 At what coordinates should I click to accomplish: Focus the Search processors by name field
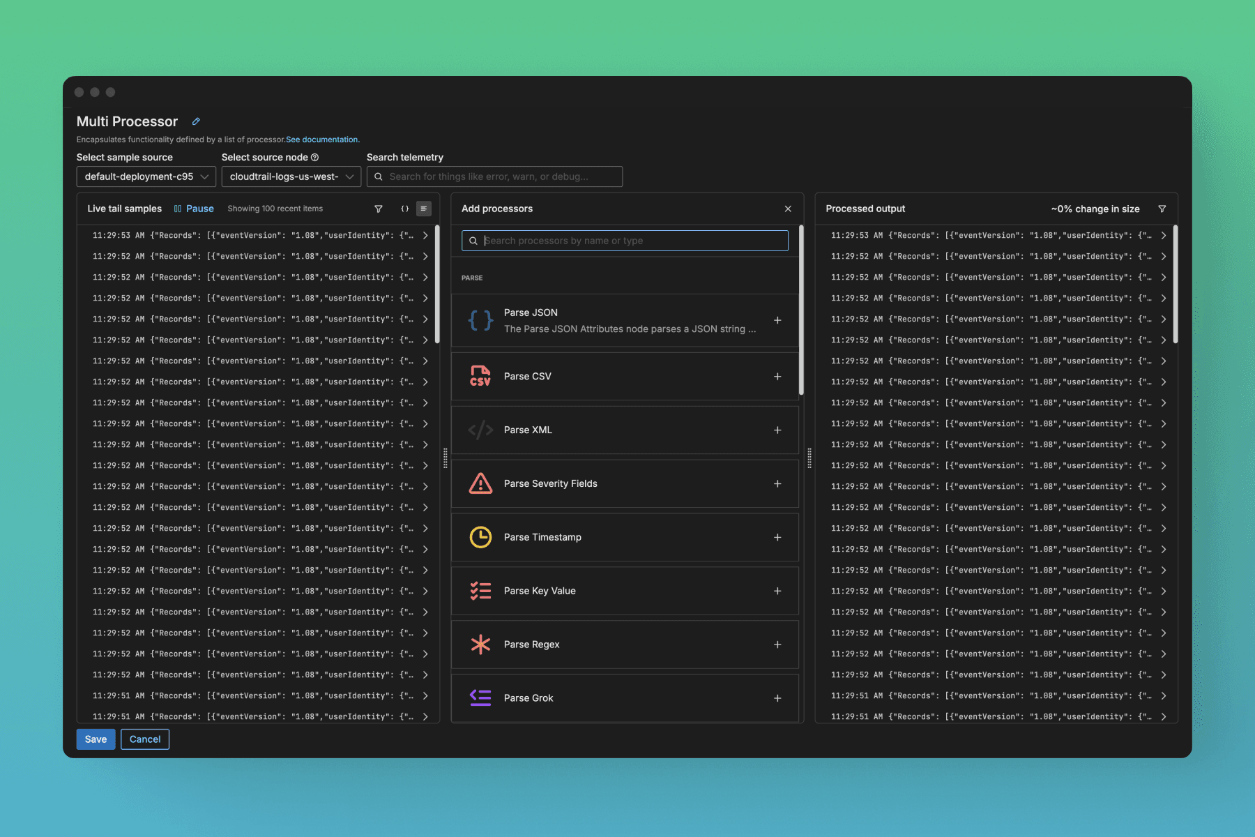click(x=625, y=241)
